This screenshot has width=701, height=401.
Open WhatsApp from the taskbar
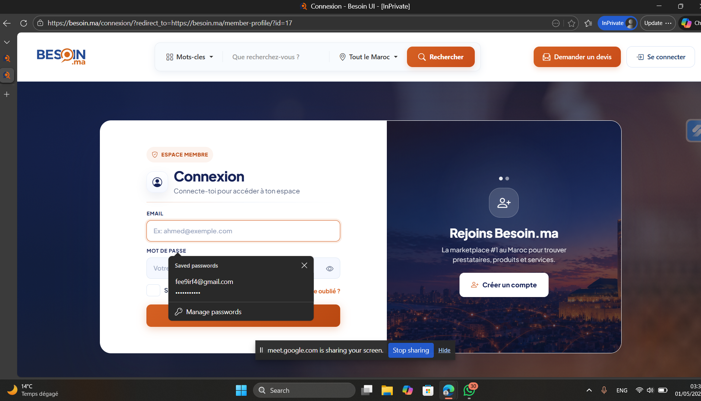(x=469, y=390)
